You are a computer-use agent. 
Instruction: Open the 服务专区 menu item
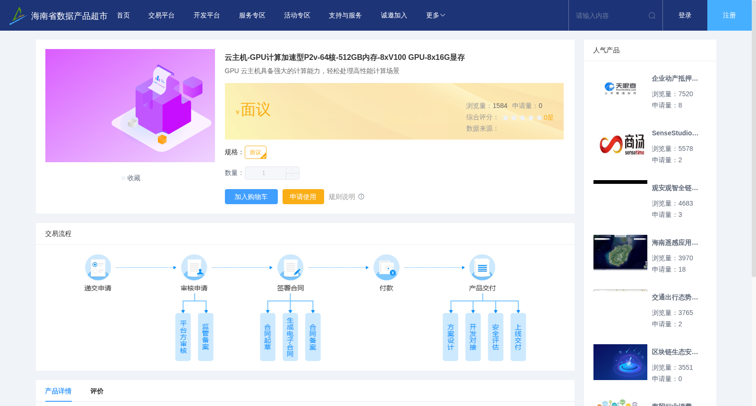click(x=252, y=16)
